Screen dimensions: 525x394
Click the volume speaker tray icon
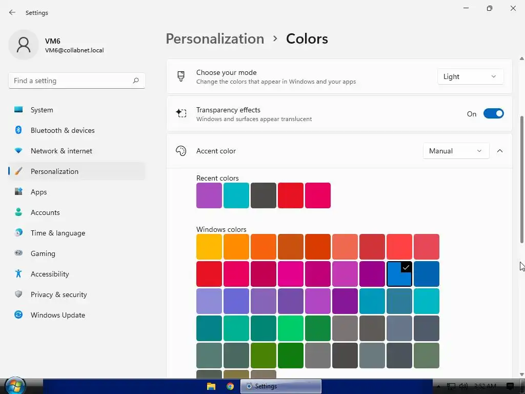[463, 386]
